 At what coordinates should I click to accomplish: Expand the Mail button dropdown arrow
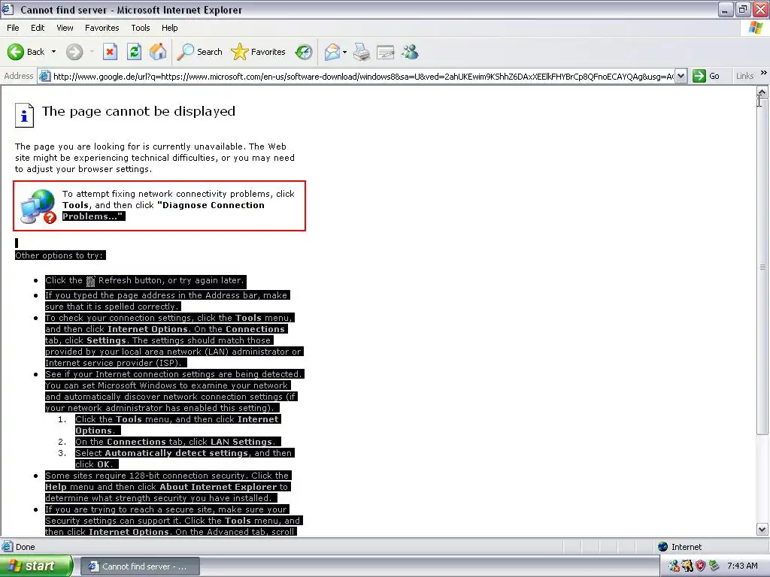(x=344, y=52)
